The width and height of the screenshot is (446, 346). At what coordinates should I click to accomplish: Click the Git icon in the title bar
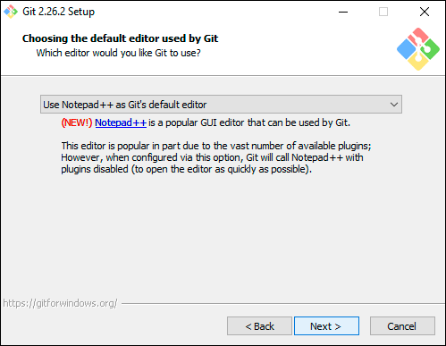coord(11,12)
